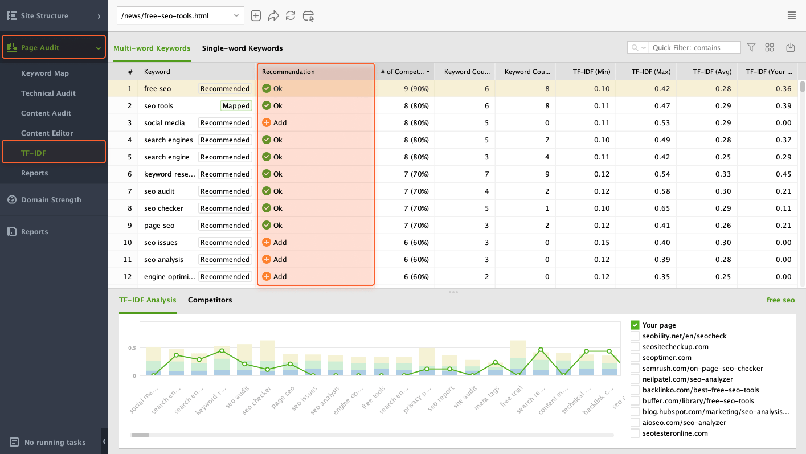Open Reports under Page Audit

(35, 173)
